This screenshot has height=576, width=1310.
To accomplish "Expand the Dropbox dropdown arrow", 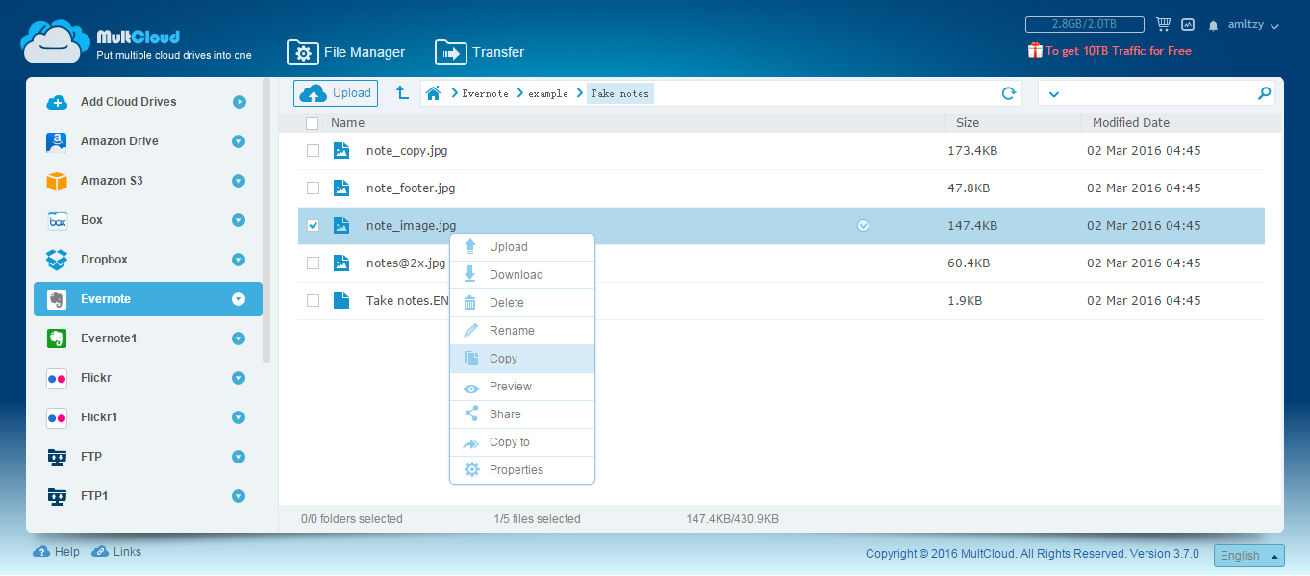I will 239,260.
